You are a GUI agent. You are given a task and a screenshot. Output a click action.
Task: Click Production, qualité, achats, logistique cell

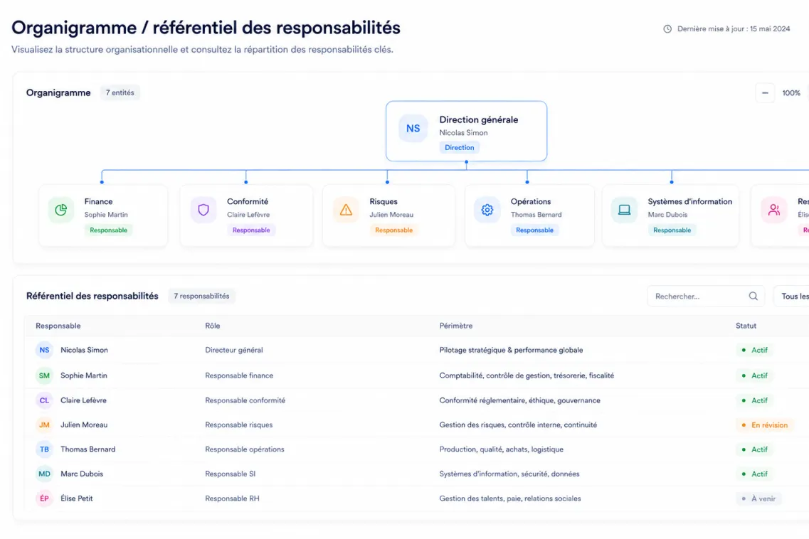tap(501, 449)
